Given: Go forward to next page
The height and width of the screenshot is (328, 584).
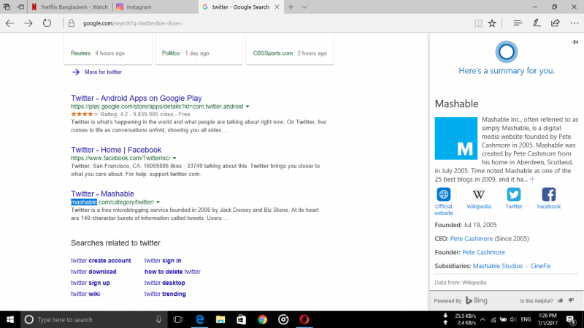Looking at the screenshot, I should pyautogui.click(x=28, y=23).
